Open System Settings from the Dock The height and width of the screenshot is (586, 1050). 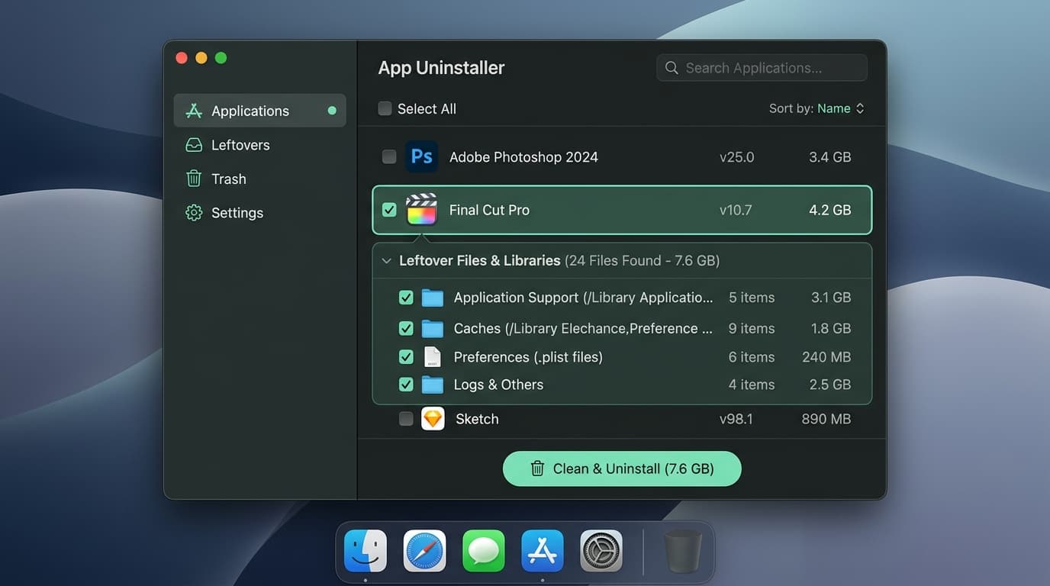point(601,551)
